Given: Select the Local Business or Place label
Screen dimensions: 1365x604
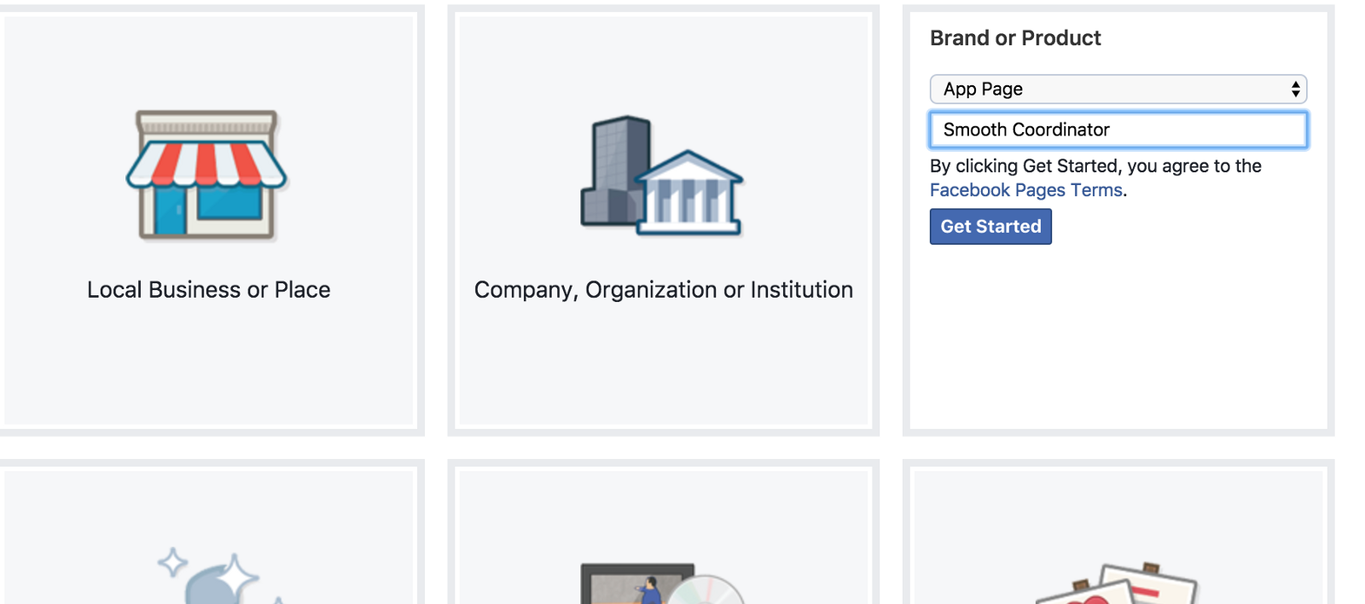Looking at the screenshot, I should click(x=208, y=290).
